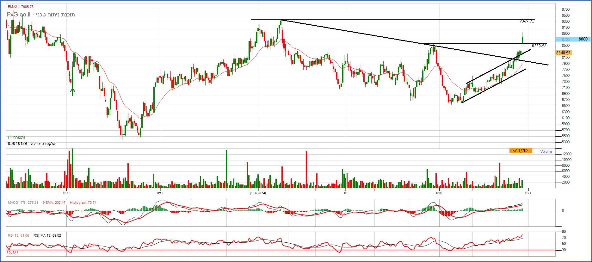Click the green up-arrow signal marker

click(72, 92)
